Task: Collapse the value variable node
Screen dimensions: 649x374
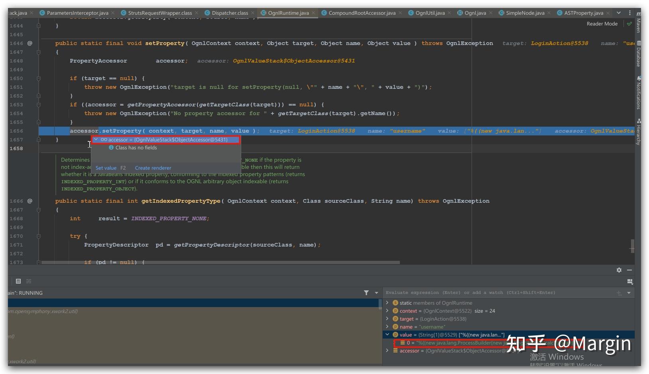Action: (387, 335)
